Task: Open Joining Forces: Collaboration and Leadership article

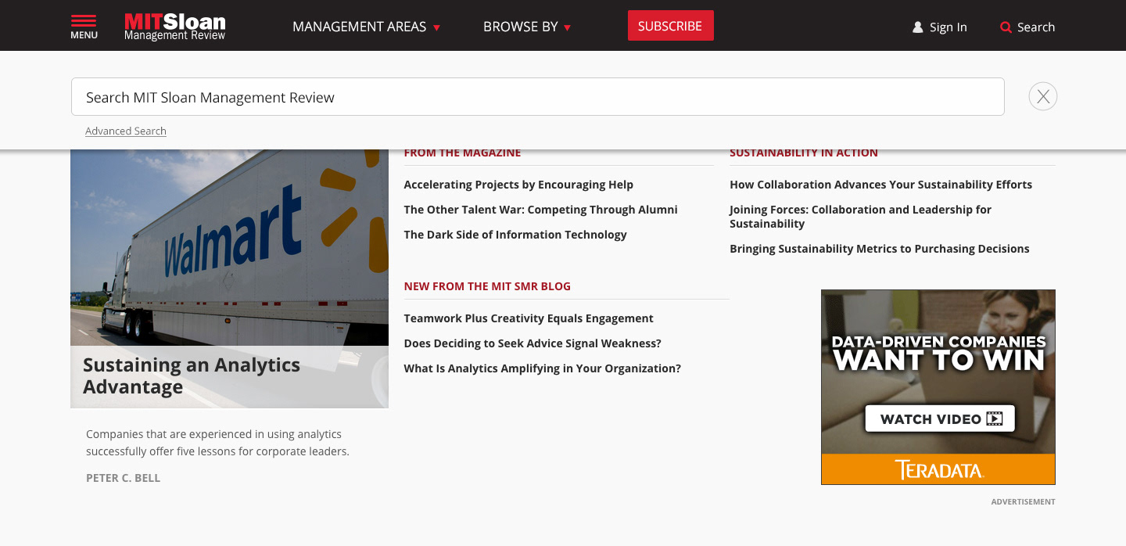Action: tap(860, 217)
